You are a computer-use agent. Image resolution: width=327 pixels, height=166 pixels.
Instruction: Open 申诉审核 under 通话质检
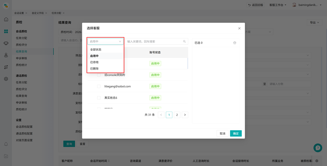(x=21, y=103)
